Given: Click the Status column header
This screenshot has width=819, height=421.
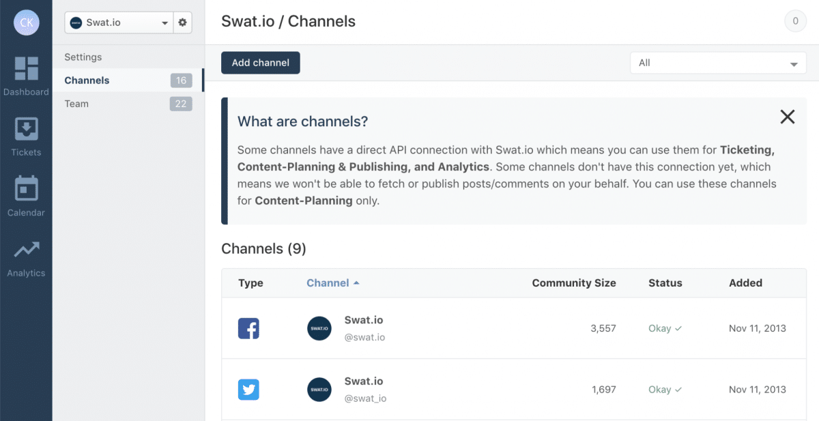Looking at the screenshot, I should point(665,283).
